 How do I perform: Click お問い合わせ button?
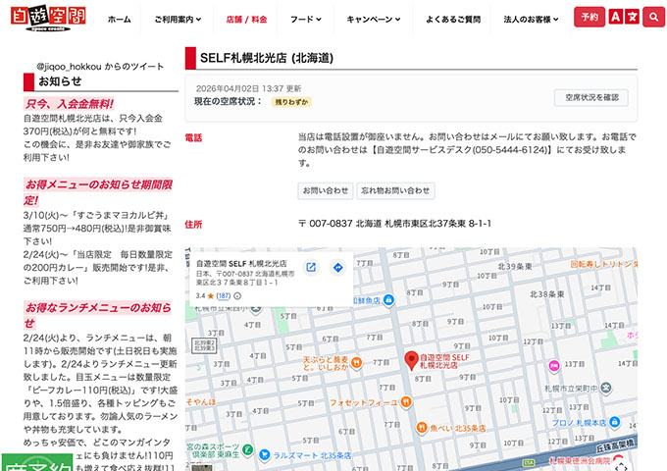(x=326, y=190)
